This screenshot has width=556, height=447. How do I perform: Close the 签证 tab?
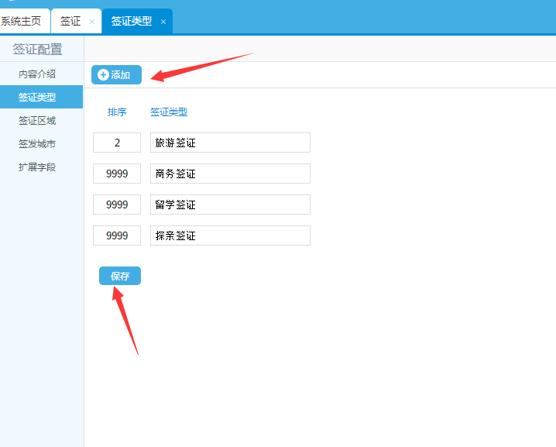pyautogui.click(x=92, y=22)
